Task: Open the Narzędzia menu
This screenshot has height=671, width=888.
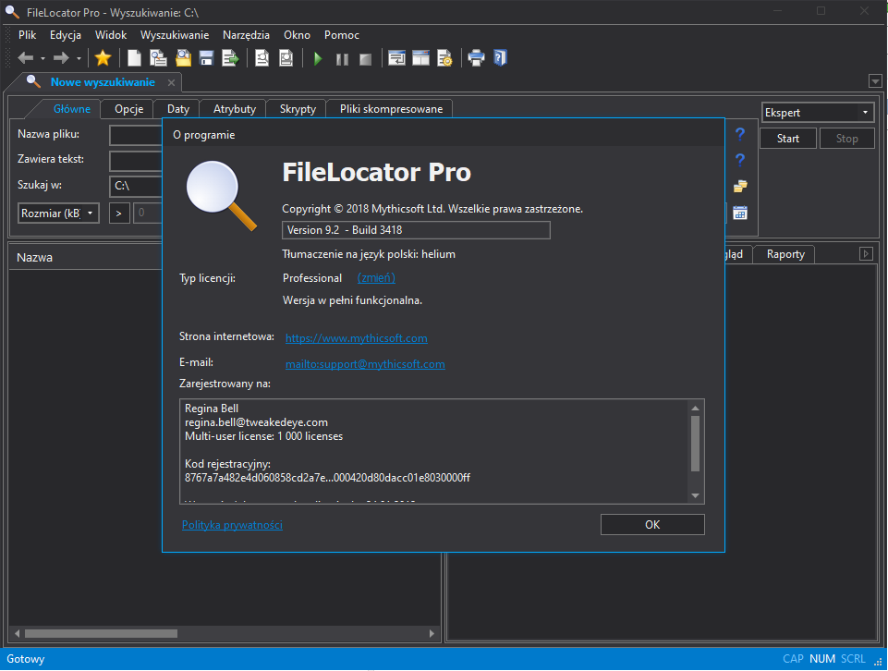Action: [x=247, y=35]
